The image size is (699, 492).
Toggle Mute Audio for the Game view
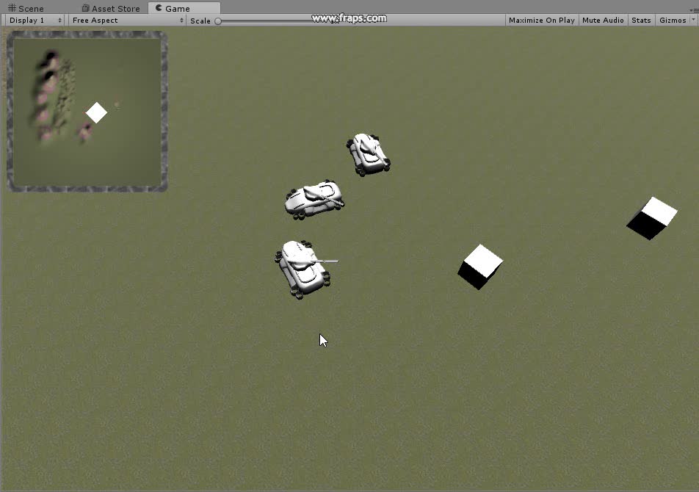click(x=603, y=20)
